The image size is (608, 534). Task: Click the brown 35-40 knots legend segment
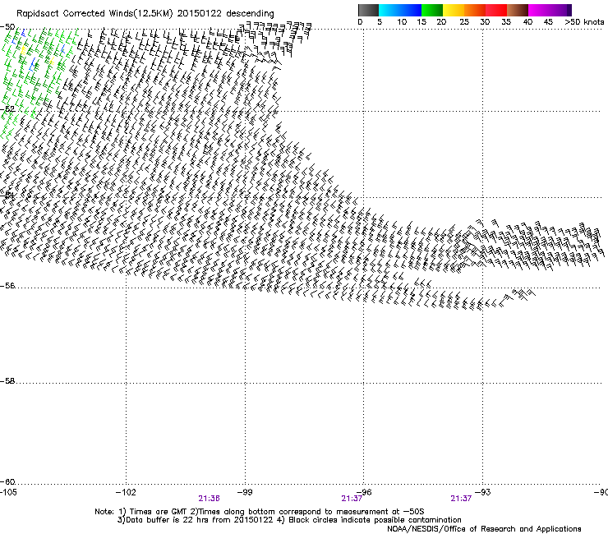click(518, 10)
